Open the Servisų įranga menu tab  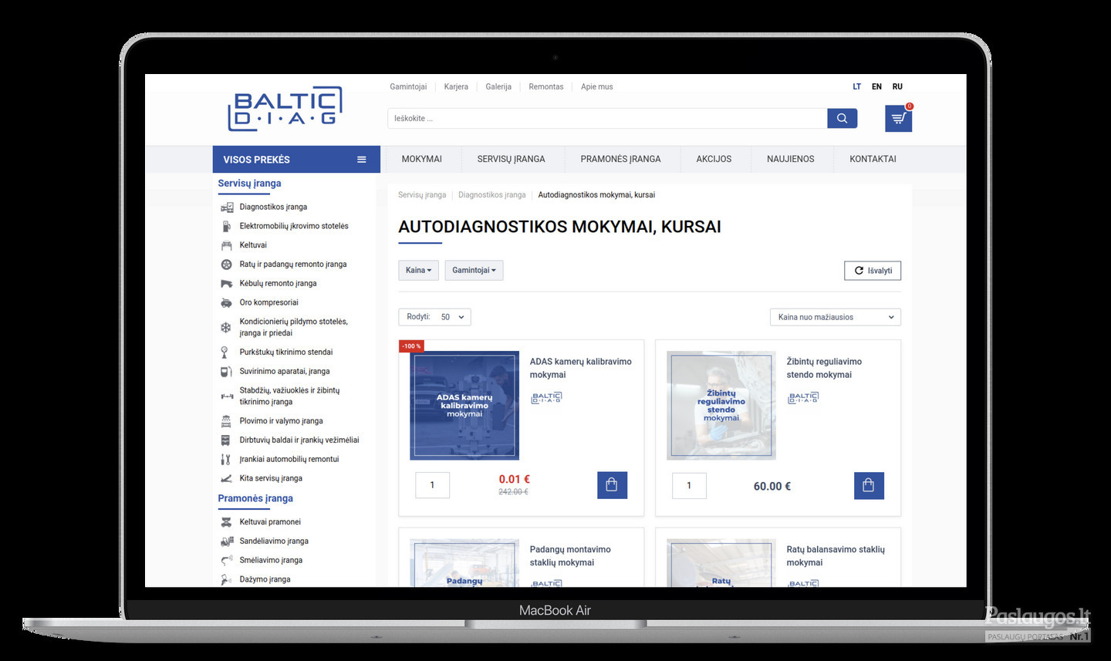[x=511, y=159]
